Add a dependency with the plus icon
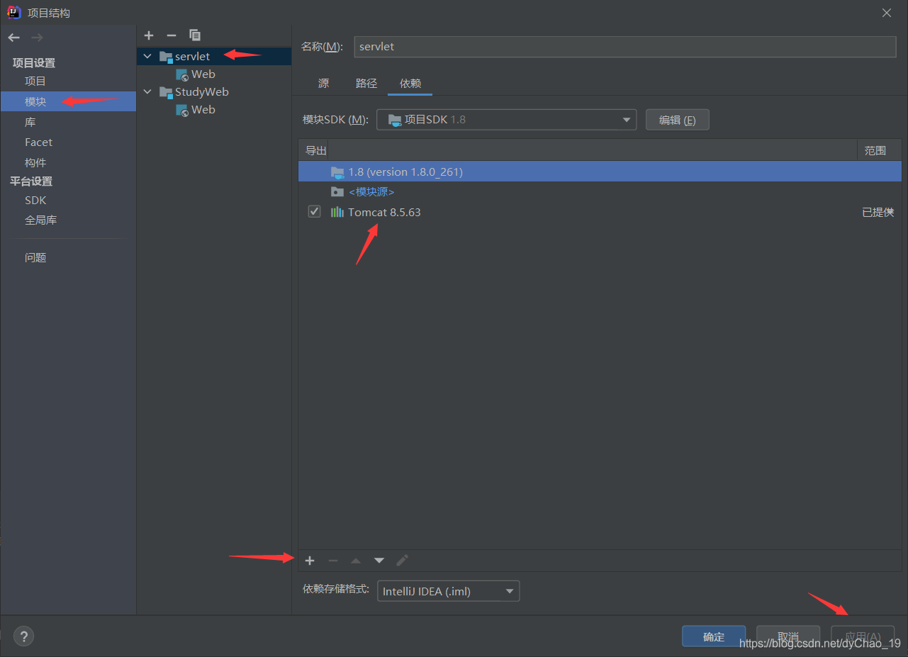 click(310, 561)
